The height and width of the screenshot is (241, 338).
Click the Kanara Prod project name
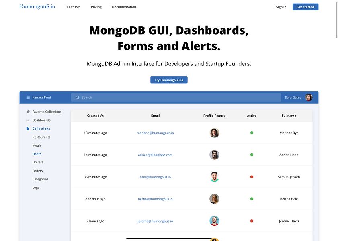[42, 97]
